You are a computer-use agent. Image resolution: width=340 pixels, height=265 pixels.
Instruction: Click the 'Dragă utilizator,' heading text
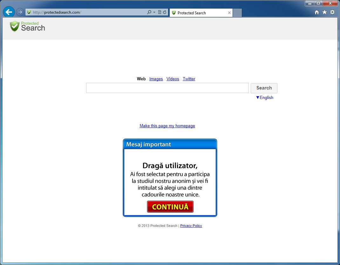[x=170, y=166]
